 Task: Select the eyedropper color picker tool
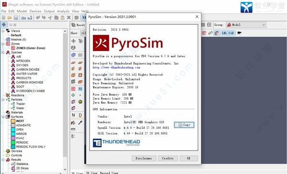[80, 123]
